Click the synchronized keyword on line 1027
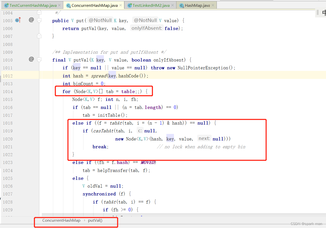Screen dimensions: 326x228 pyautogui.click(x=99, y=194)
